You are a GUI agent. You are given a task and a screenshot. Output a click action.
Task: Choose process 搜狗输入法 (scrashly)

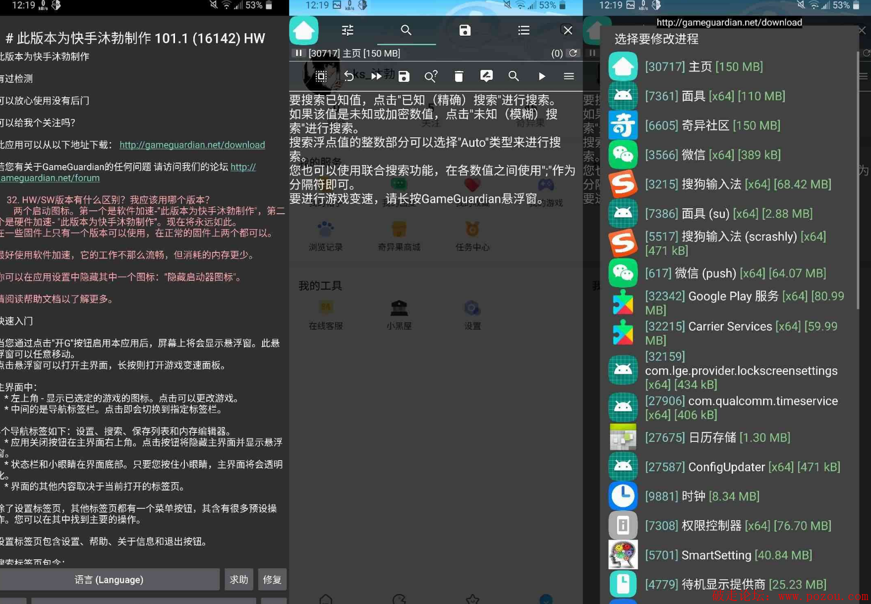(729, 243)
